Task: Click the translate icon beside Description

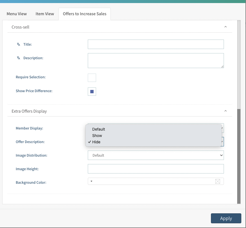Action: [18, 58]
